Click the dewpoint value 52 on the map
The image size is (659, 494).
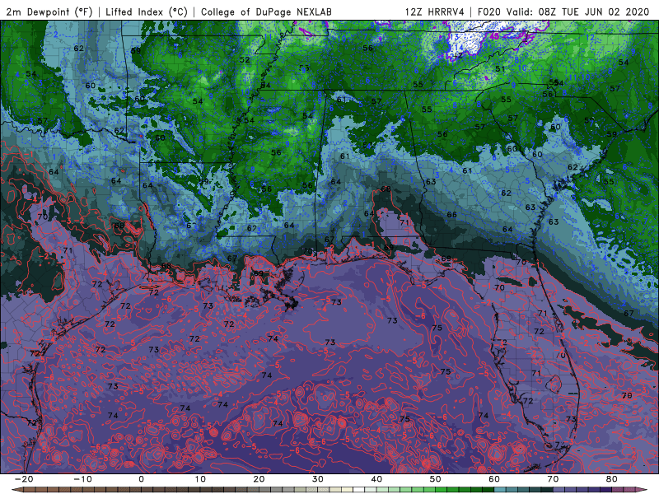click(x=245, y=59)
